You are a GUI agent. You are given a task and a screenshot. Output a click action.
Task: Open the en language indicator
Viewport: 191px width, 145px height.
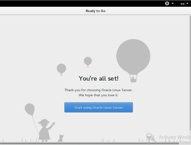182,4
